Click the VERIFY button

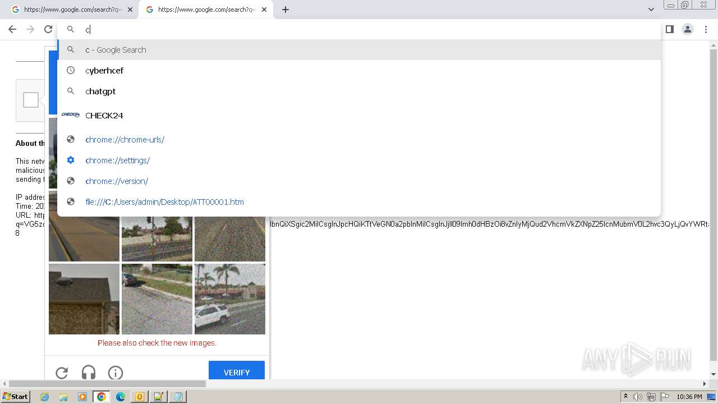click(237, 371)
